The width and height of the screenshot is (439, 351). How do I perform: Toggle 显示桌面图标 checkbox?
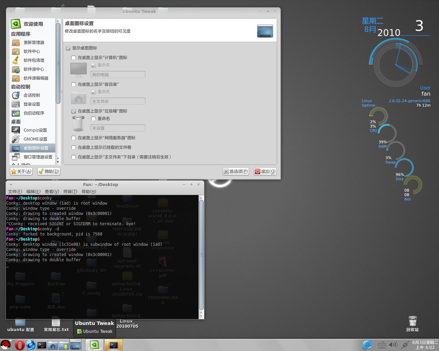tap(68, 48)
